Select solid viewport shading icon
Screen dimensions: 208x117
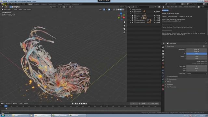119,9
